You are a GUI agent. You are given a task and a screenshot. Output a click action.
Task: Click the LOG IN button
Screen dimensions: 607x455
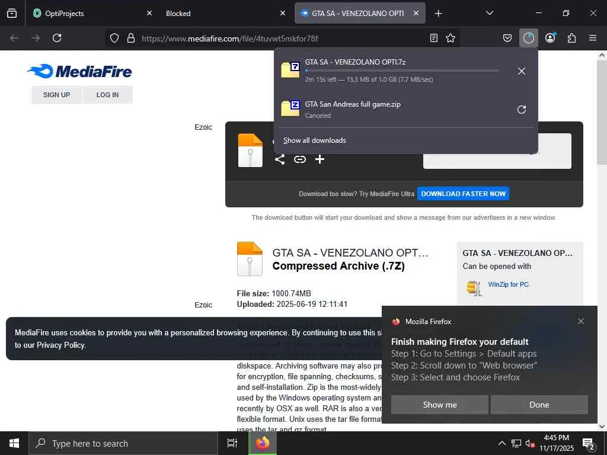[x=108, y=95]
